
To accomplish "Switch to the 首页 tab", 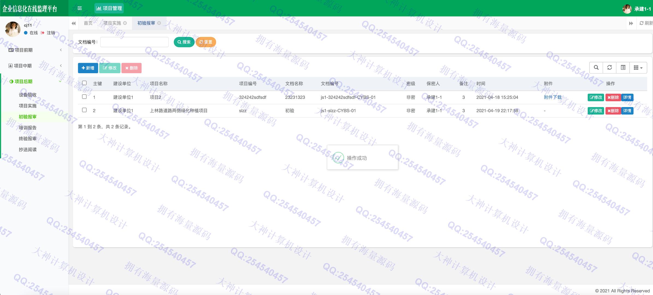I will pyautogui.click(x=88, y=23).
